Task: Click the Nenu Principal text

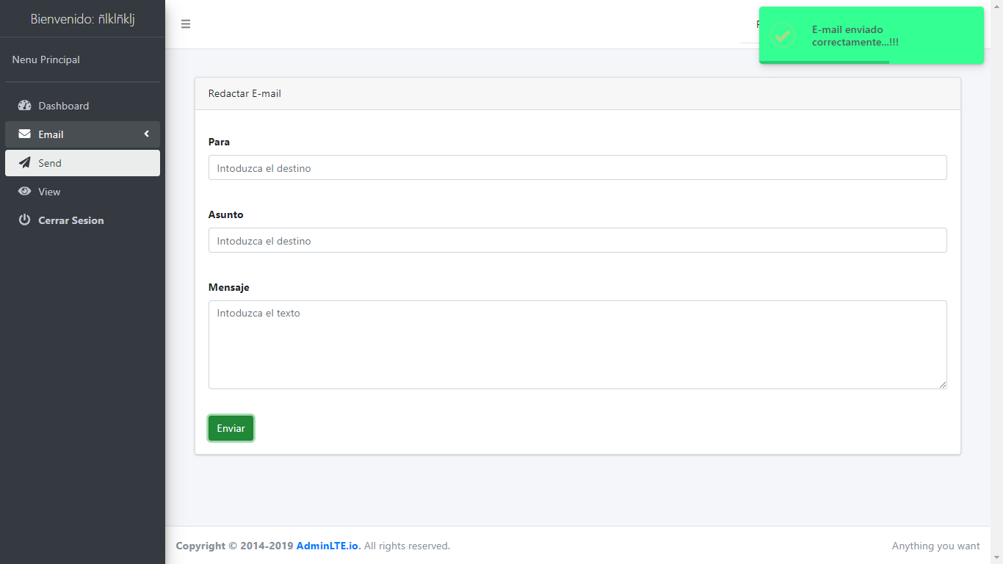Action: click(x=46, y=59)
